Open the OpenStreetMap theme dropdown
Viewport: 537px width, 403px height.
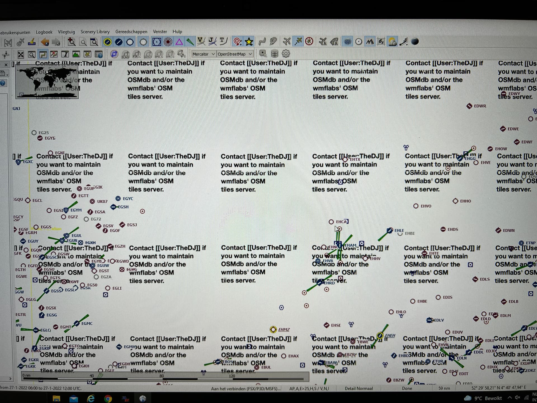234,54
